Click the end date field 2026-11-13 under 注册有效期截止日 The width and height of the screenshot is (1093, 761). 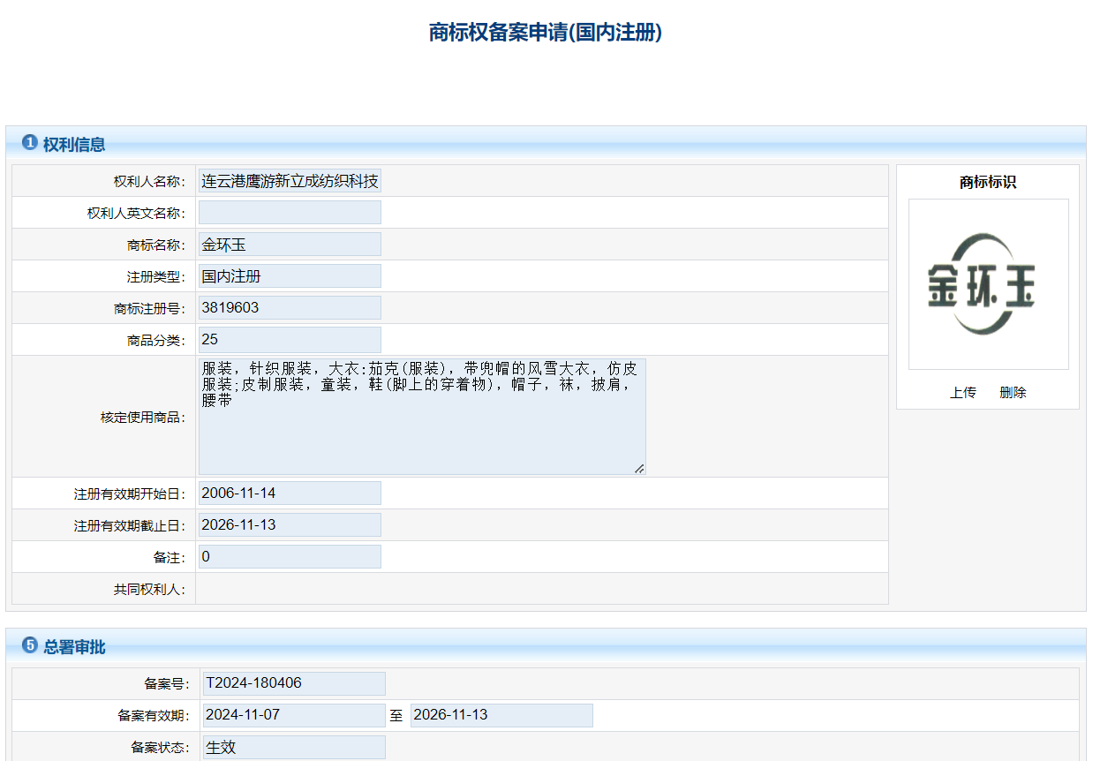pos(290,525)
